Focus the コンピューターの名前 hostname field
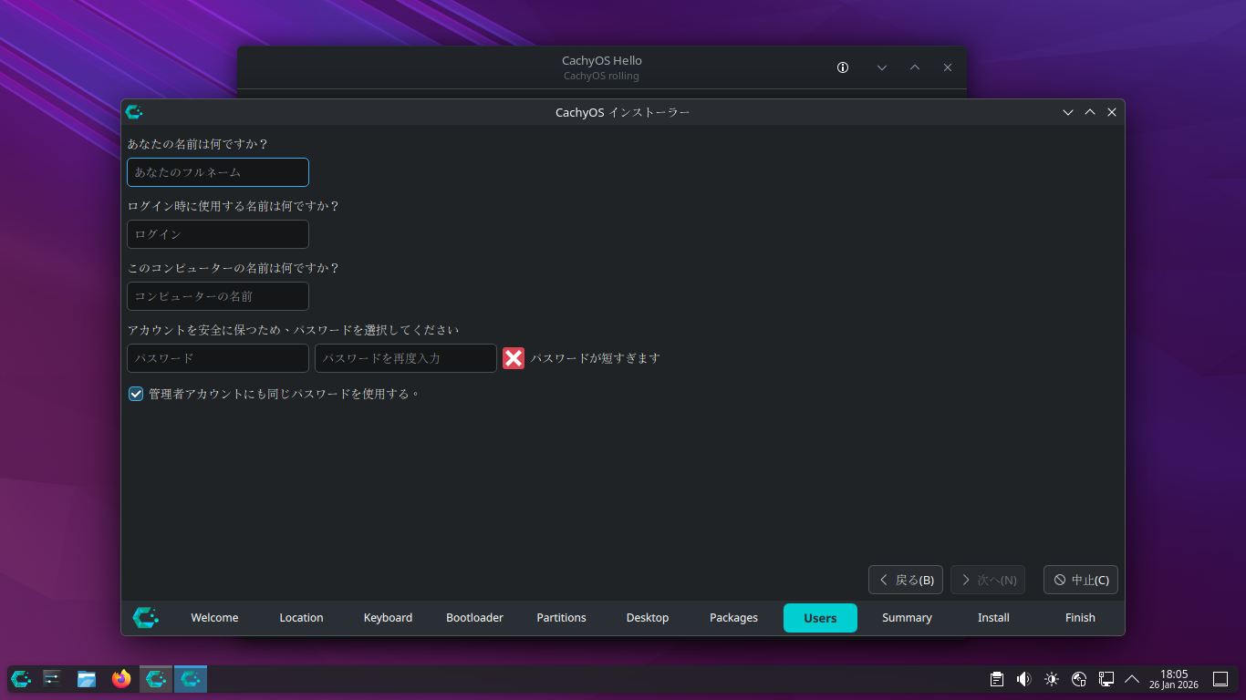The height and width of the screenshot is (700, 1246). pos(218,296)
